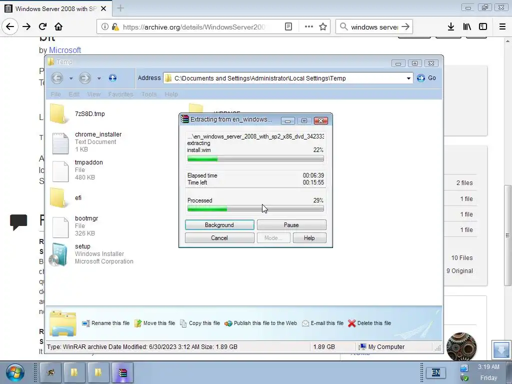Open the File menu in Temp window

point(56,94)
